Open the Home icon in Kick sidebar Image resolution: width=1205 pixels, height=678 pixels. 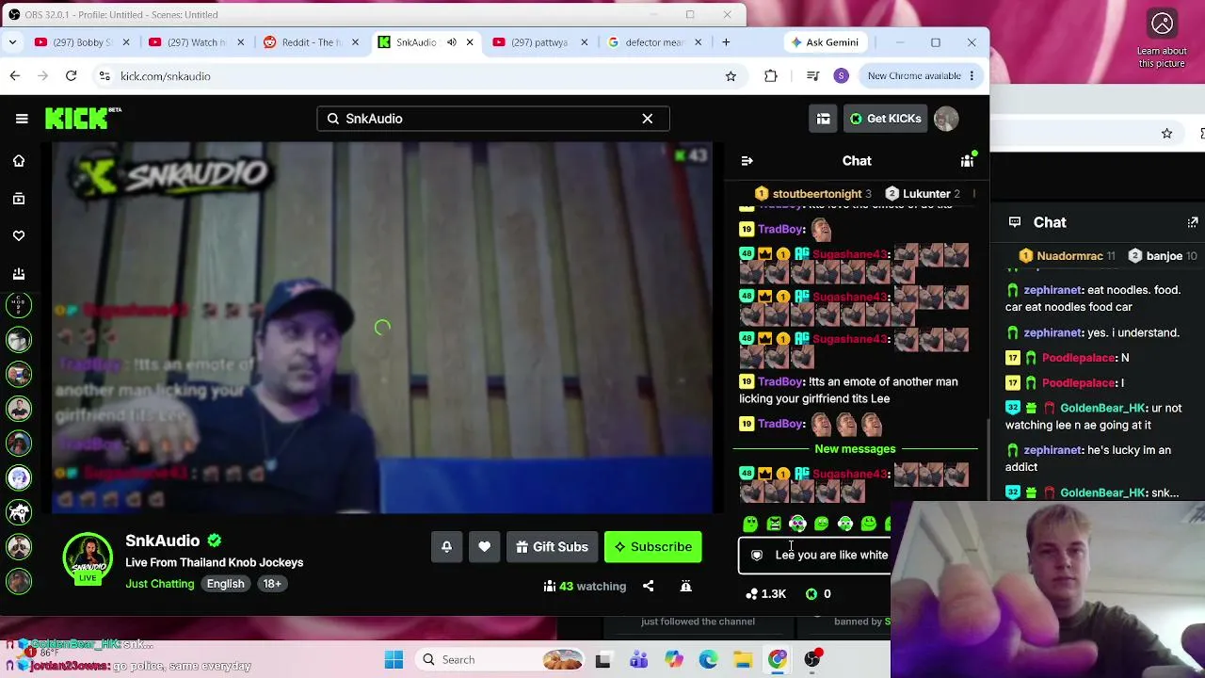(x=19, y=161)
